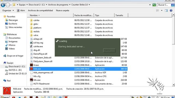Screen dimensions: 175x98
Task: Select the file HLTV-Readme.txt
Action: [41, 84]
